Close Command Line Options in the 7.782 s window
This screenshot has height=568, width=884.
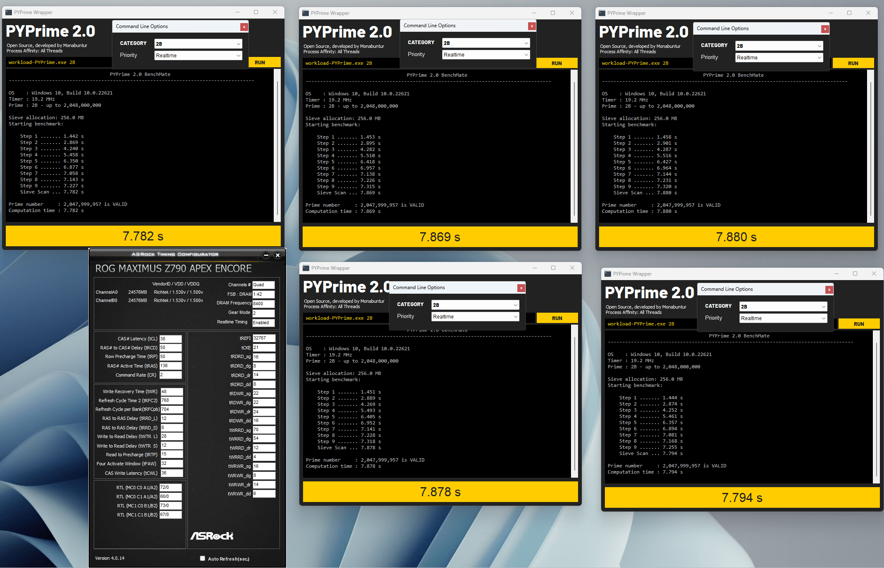click(244, 27)
